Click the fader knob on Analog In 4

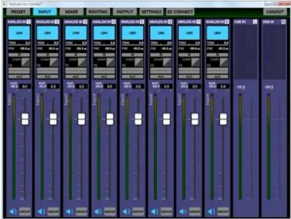tap(110, 119)
